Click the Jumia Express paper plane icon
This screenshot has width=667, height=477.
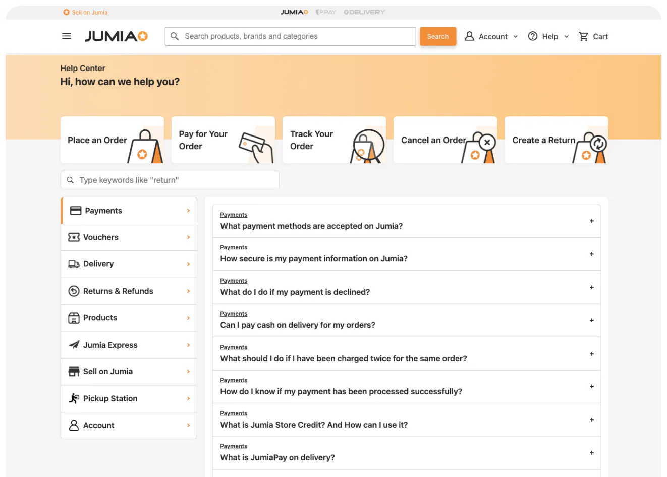tap(74, 345)
